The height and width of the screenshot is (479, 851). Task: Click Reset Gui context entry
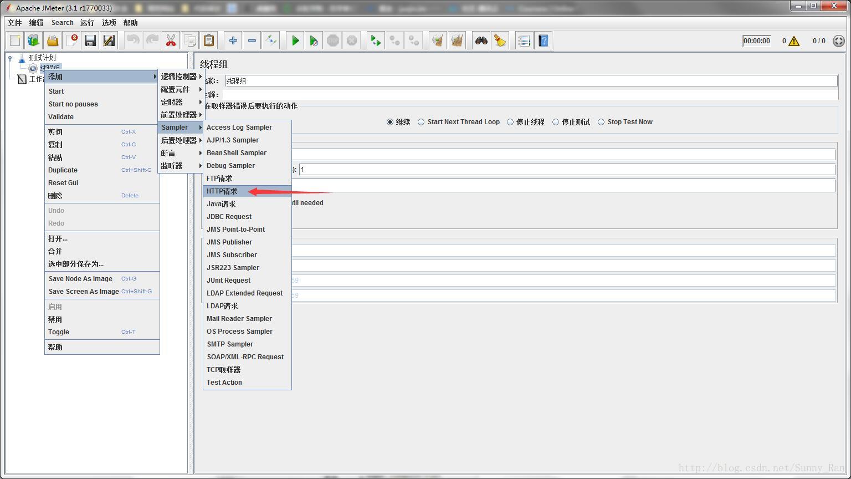click(x=102, y=183)
